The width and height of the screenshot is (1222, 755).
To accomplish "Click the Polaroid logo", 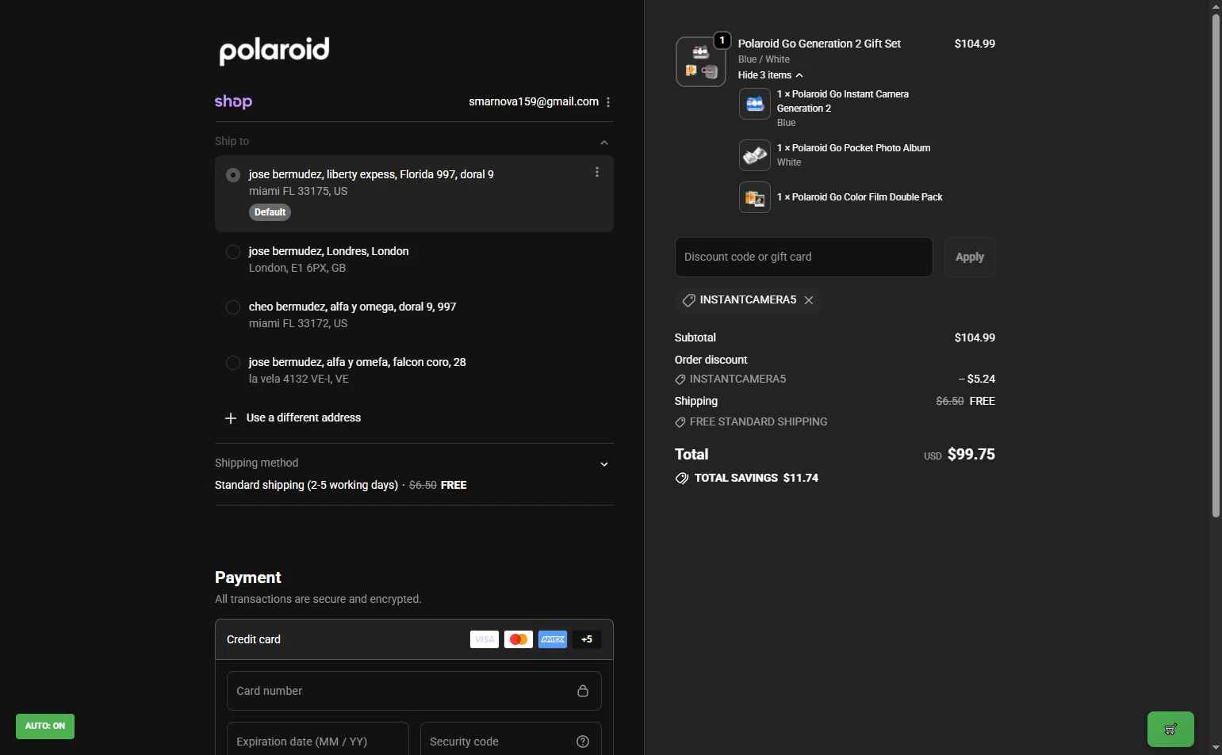I will pos(274,51).
